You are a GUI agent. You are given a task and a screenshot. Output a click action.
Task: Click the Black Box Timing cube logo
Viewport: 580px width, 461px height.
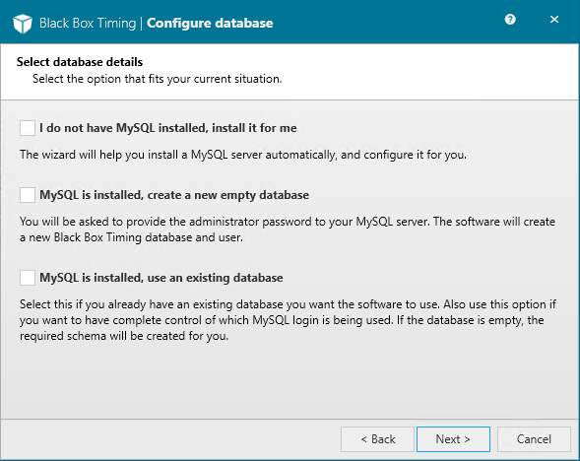pos(23,24)
